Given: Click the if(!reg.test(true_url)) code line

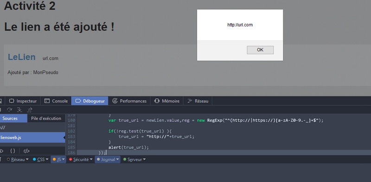Looking at the screenshot, I should click(140, 131).
